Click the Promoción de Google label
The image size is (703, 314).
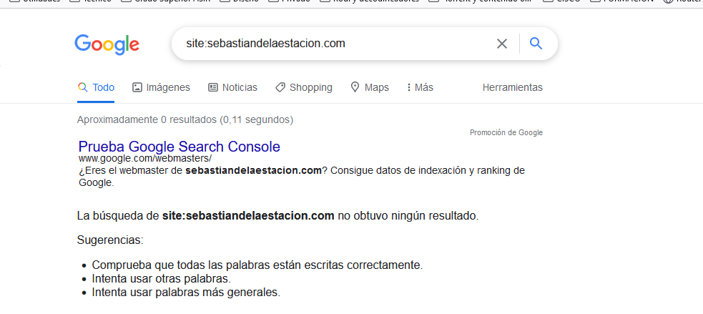tap(506, 133)
